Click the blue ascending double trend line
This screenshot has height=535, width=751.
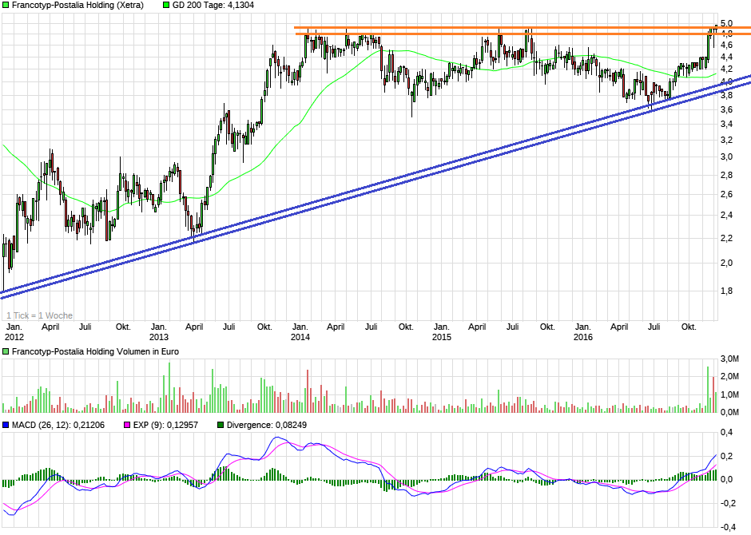(375, 187)
